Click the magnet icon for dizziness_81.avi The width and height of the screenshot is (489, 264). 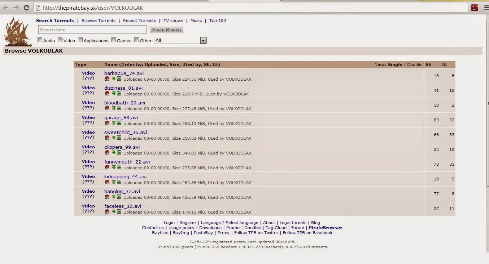pos(107,93)
